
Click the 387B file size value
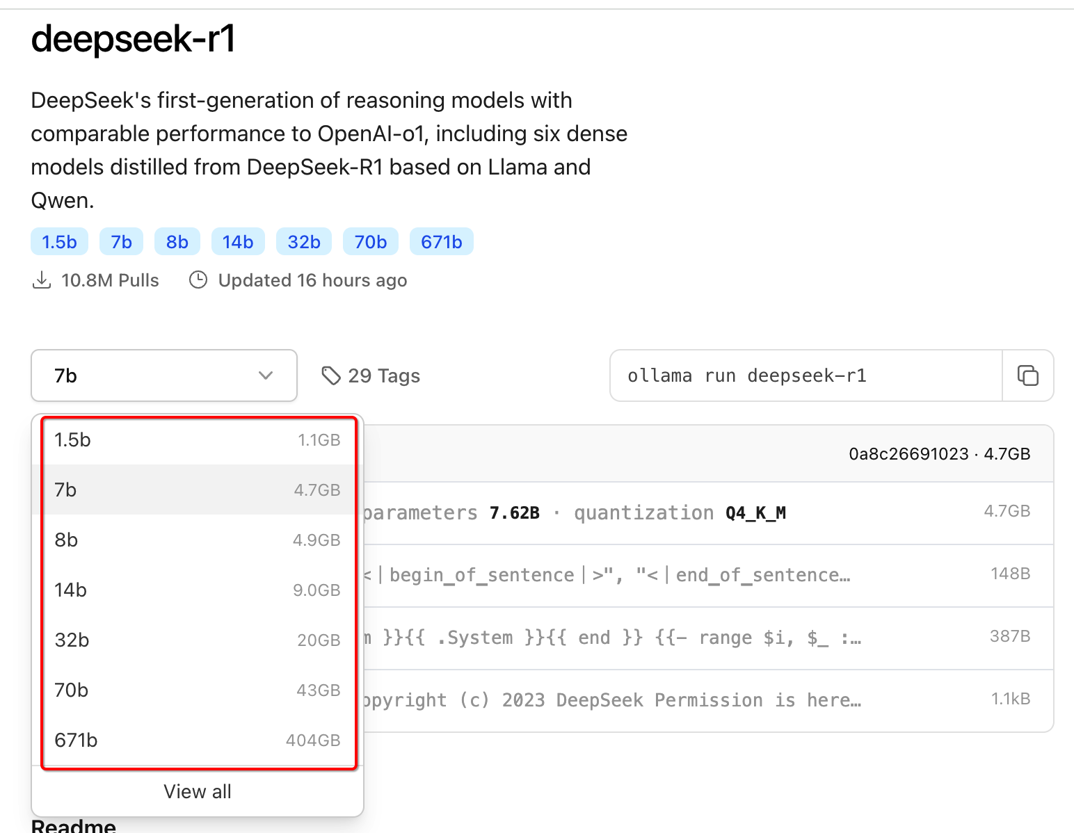click(x=1010, y=636)
